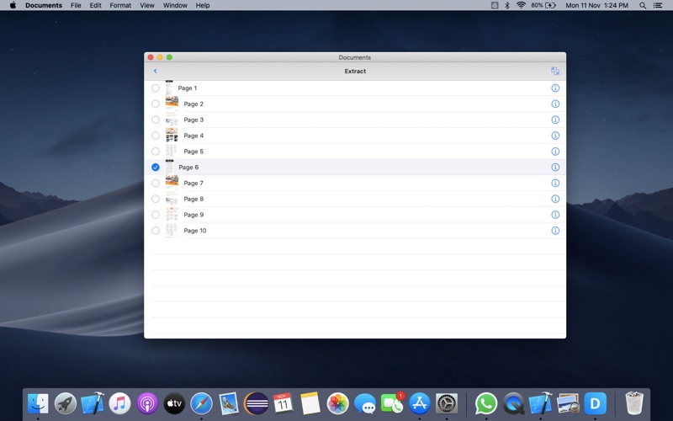
Task: Open the Format menu
Action: click(120, 5)
